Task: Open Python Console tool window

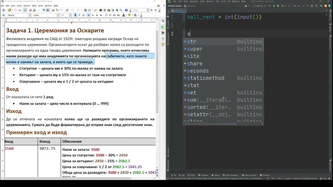Action: point(249,175)
